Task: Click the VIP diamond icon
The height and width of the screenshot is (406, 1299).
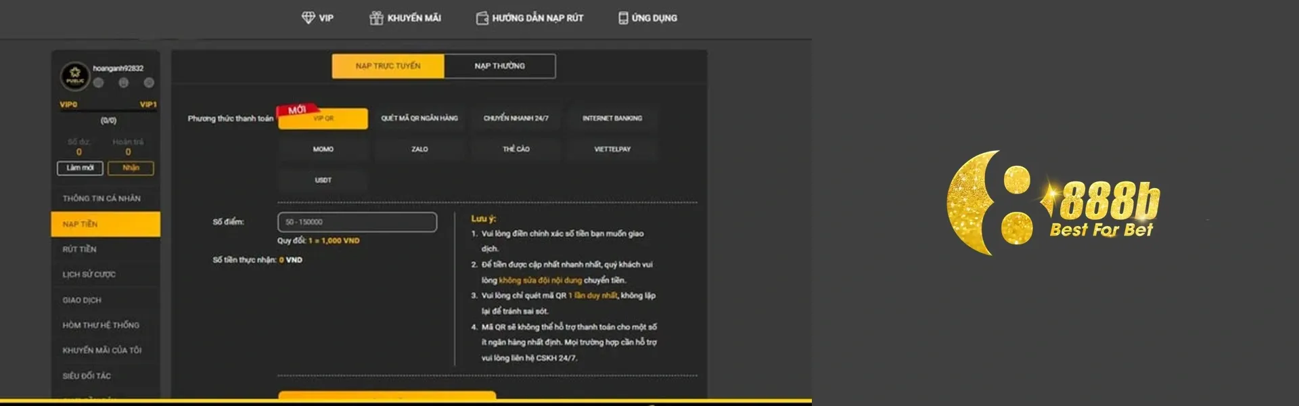Action: (x=308, y=18)
